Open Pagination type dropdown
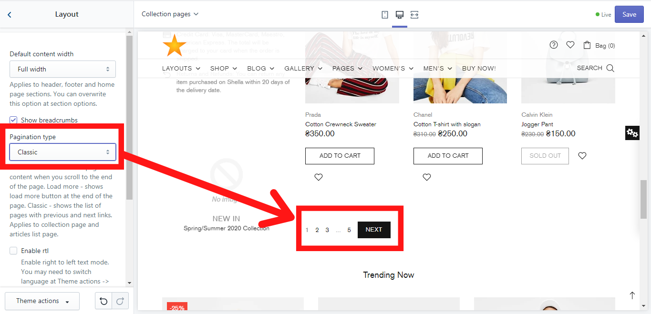Viewport: 651px width, 314px height. coord(62,152)
